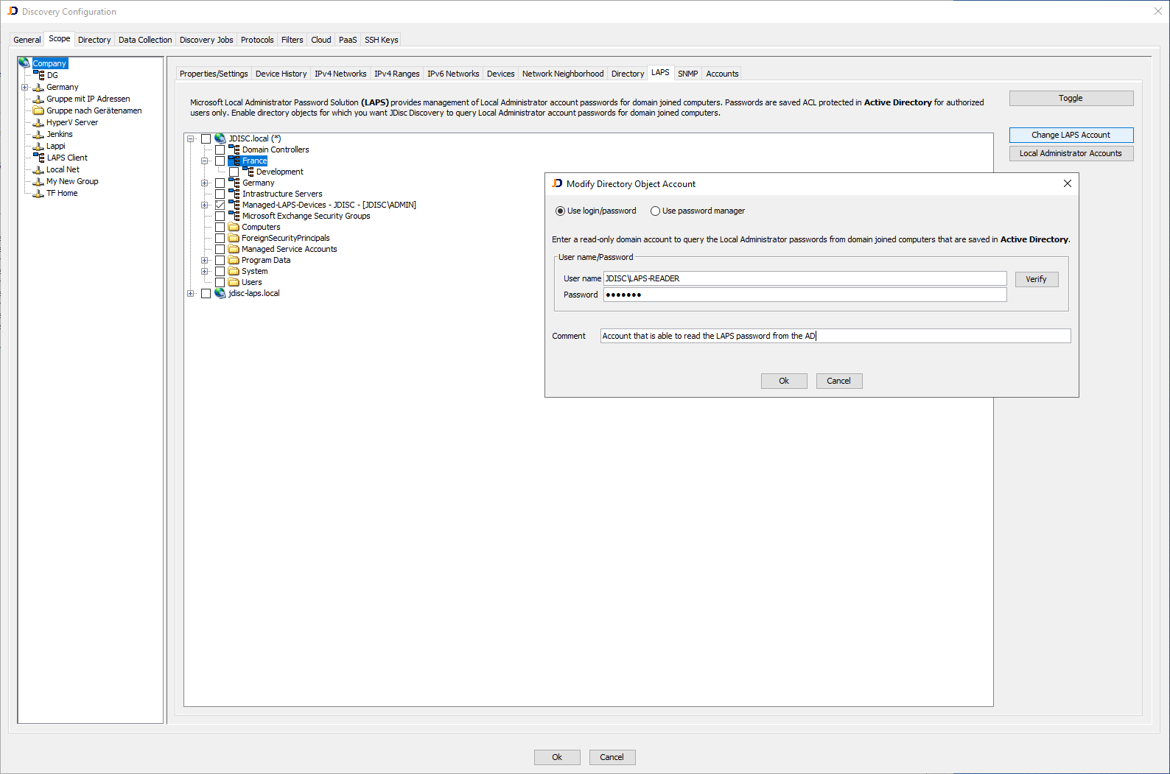Uncheck the Managed-LAPS-Devices checkbox
1170x774 pixels.
(x=220, y=205)
